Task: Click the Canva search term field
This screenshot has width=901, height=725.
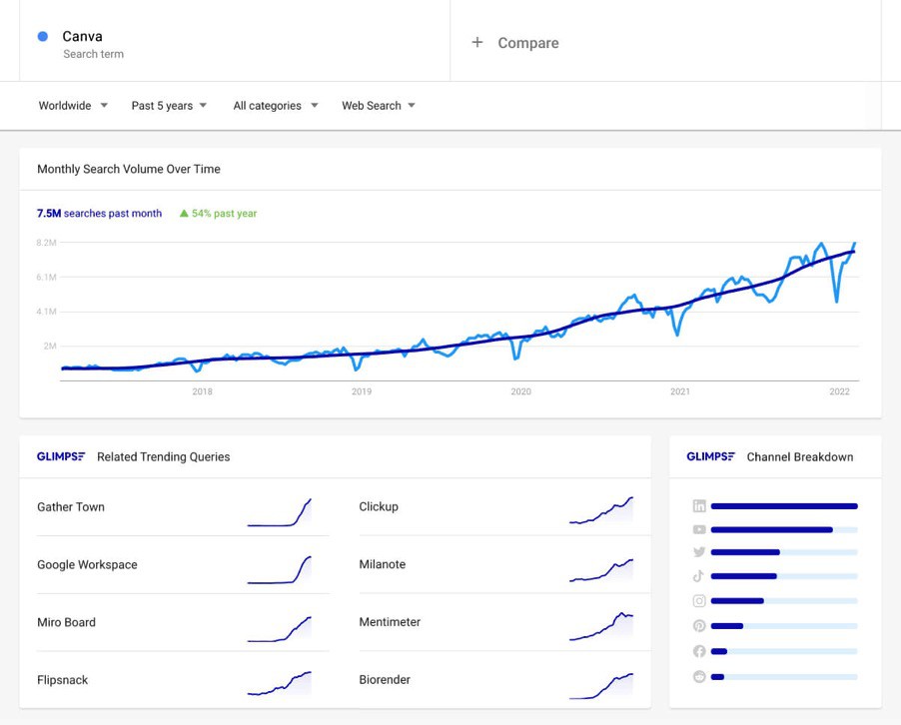Action: tap(83, 37)
